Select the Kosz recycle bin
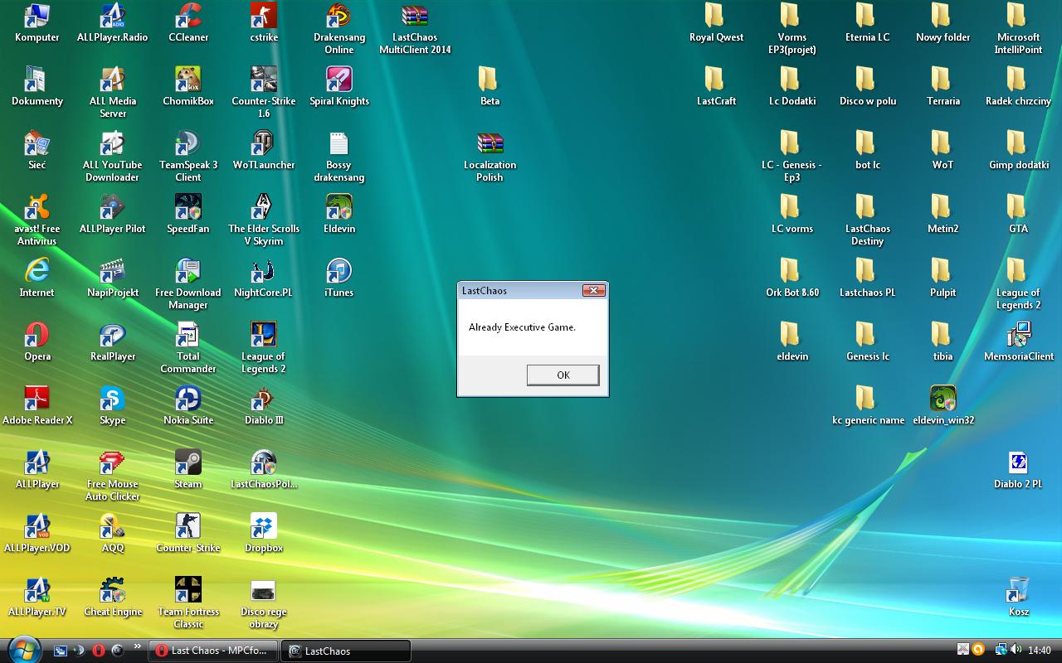The image size is (1062, 663). click(1018, 598)
